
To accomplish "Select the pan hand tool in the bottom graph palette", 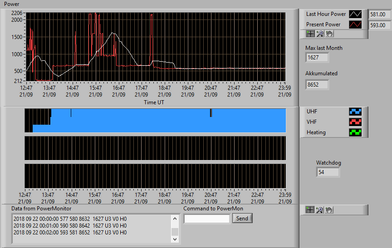I will pyautogui.click(x=329, y=210).
